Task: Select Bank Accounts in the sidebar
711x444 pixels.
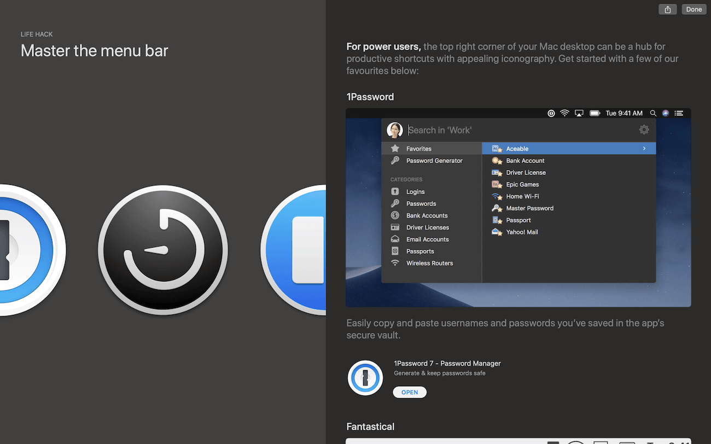Action: point(427,215)
